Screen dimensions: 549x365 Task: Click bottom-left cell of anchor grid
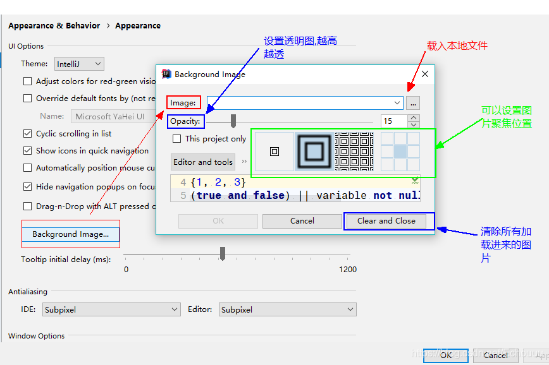[x=387, y=165]
